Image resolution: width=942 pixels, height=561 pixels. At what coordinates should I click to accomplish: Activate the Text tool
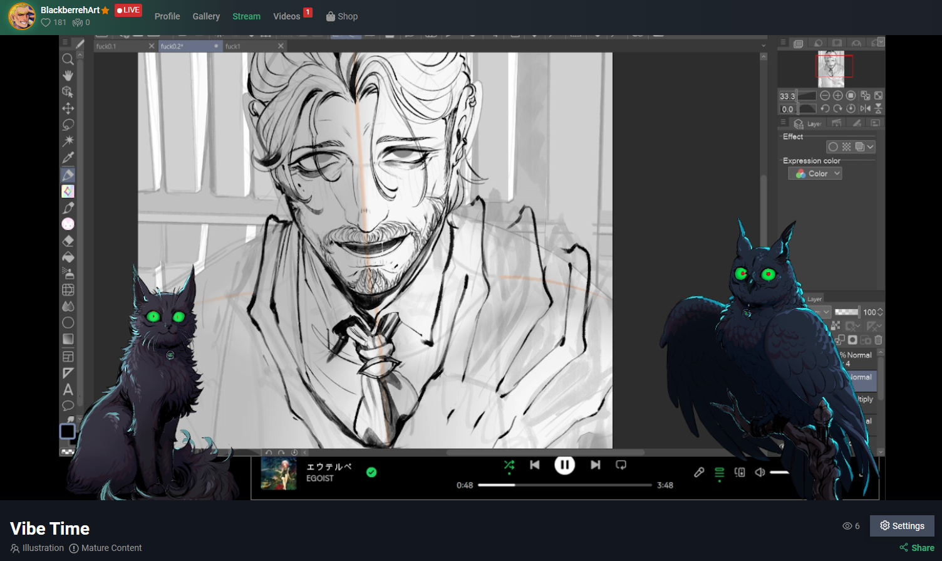pyautogui.click(x=68, y=389)
